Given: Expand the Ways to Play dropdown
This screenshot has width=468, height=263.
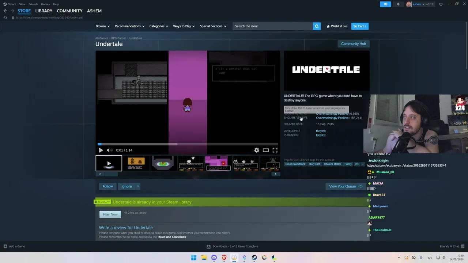Looking at the screenshot, I should 184,26.
